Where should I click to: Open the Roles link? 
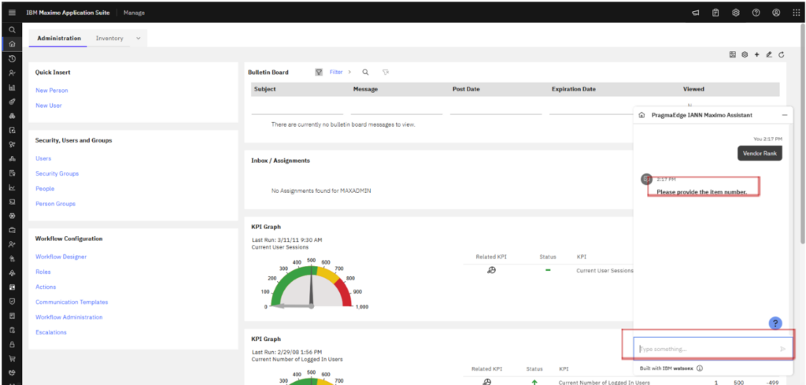[x=43, y=272]
